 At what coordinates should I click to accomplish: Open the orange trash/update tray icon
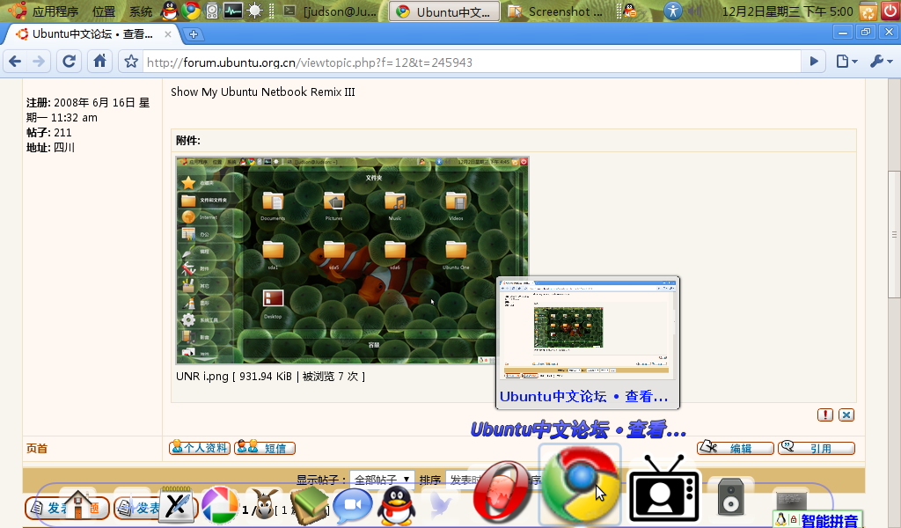[868, 11]
